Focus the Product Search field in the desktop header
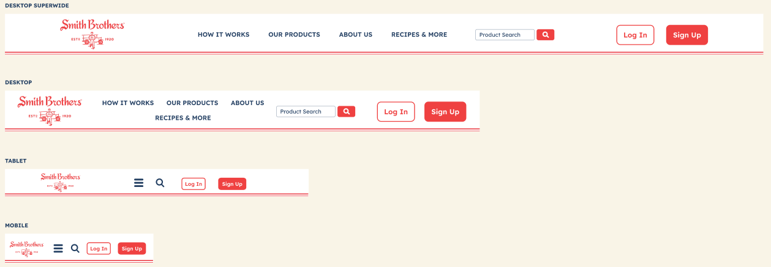Image resolution: width=771 pixels, height=267 pixels. pos(306,112)
